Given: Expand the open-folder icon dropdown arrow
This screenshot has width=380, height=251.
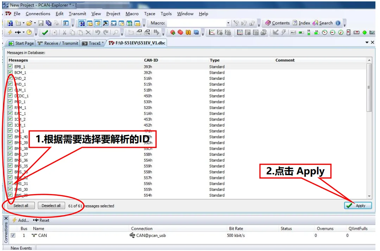Looking at the screenshot, I should 35,23.
